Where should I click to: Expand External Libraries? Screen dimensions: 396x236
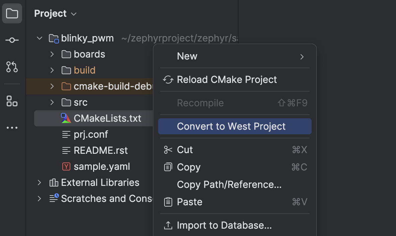39,183
